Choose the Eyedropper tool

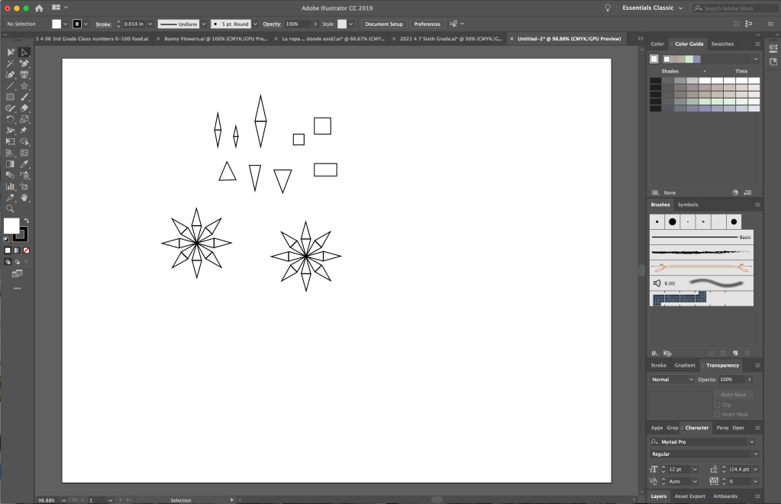click(24, 163)
